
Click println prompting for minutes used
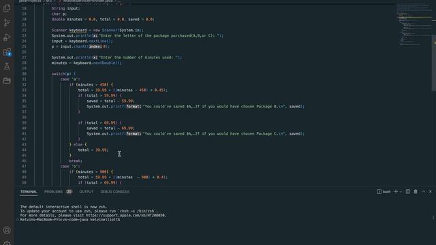click(116, 57)
